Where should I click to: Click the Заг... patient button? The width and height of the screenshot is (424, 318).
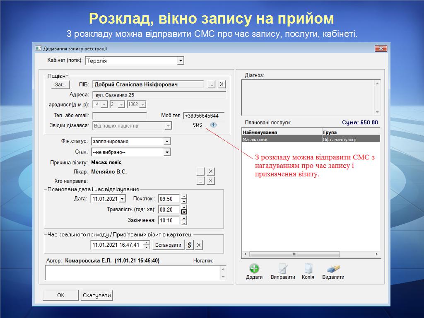60,84
